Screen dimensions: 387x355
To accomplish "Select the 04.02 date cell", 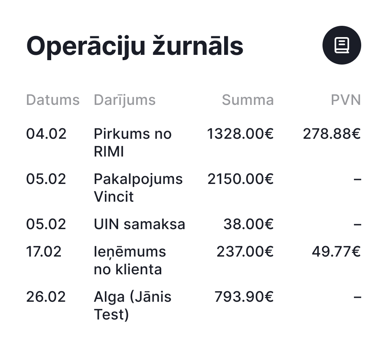I will [46, 134].
